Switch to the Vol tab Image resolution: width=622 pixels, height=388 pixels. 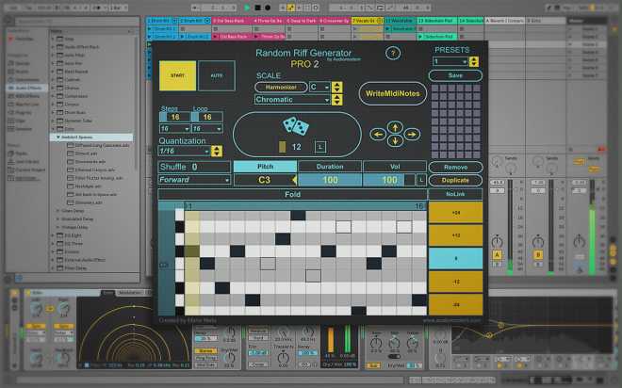[395, 167]
